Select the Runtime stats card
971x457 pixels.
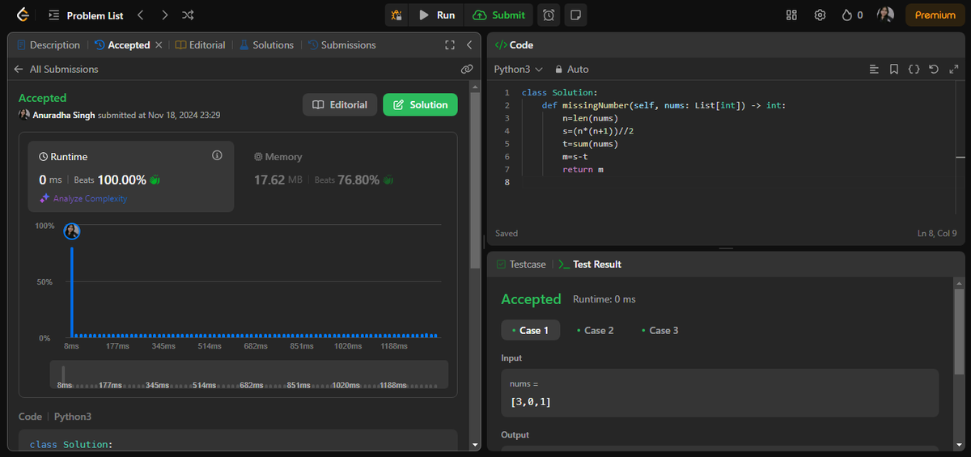pyautogui.click(x=131, y=176)
